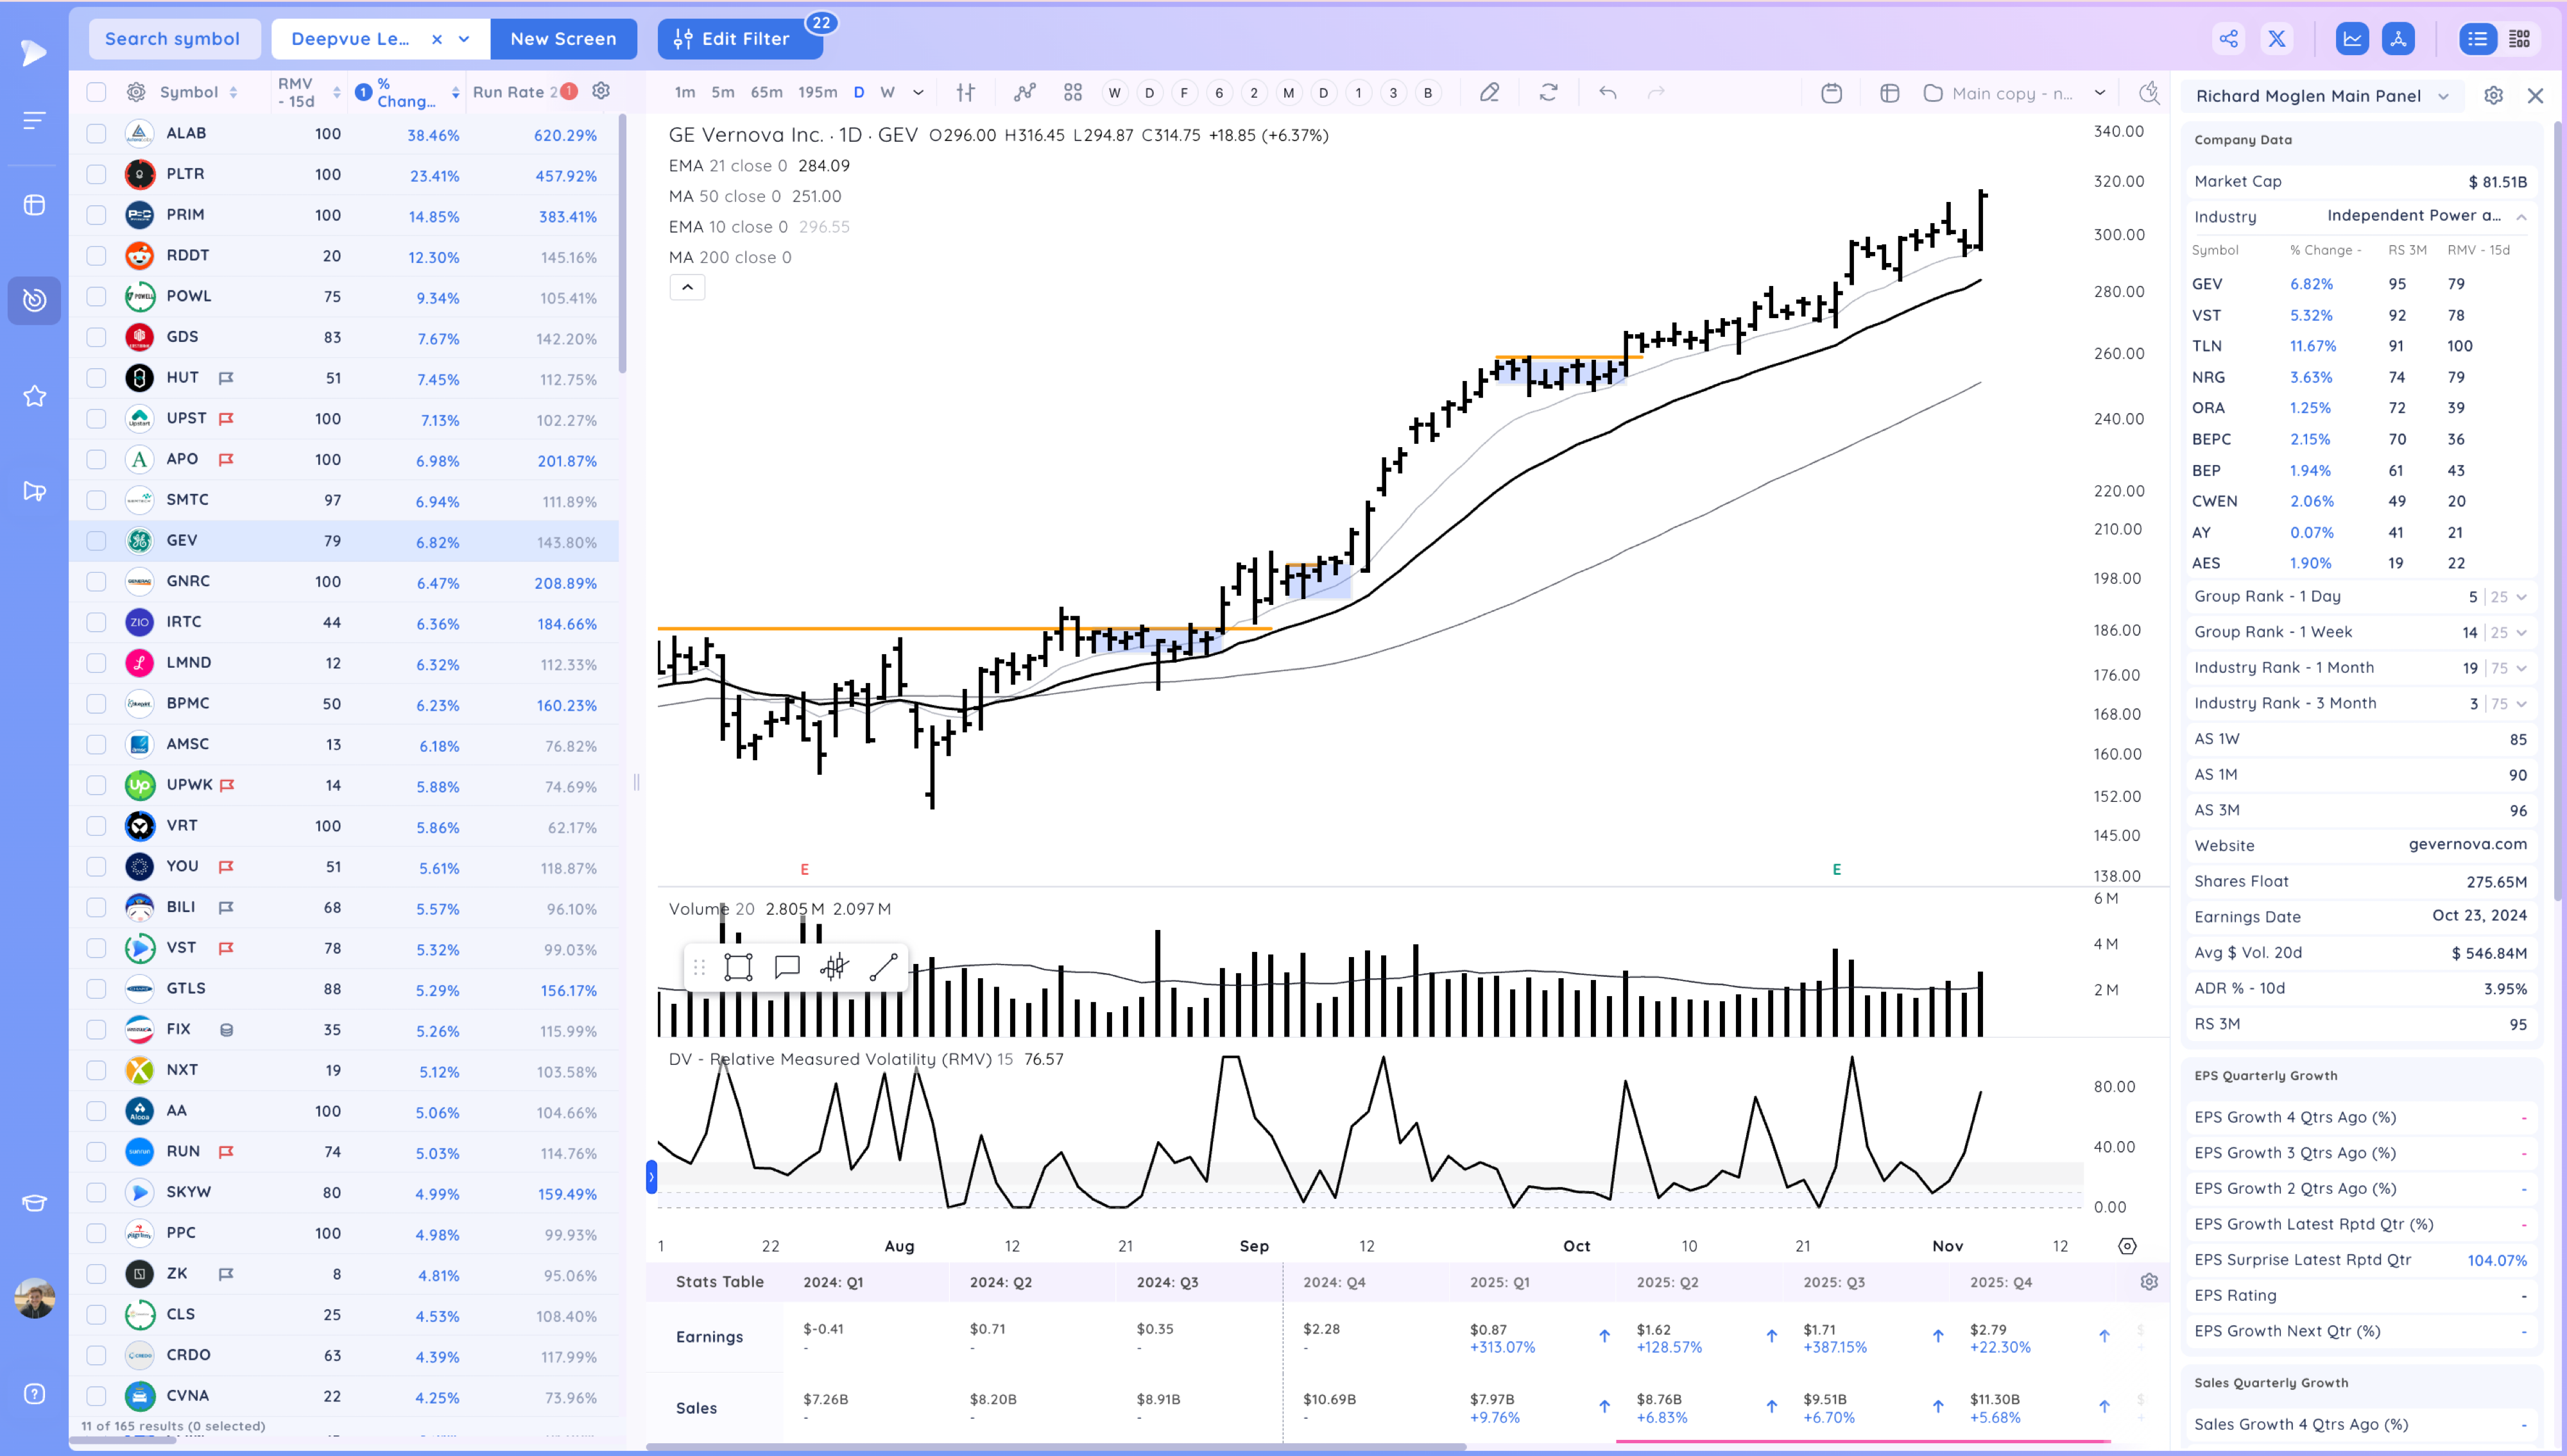This screenshot has height=1456, width=2567.
Task: Check the ALAB row checkbox
Action: pos(96,133)
